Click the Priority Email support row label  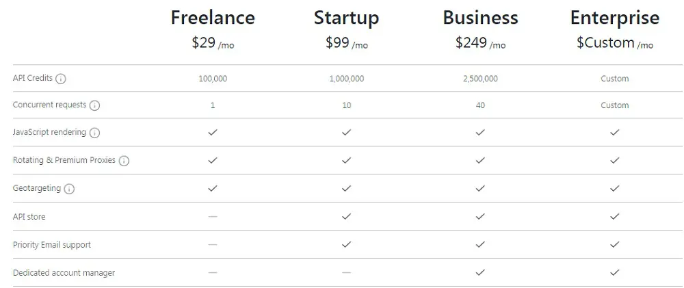(52, 245)
